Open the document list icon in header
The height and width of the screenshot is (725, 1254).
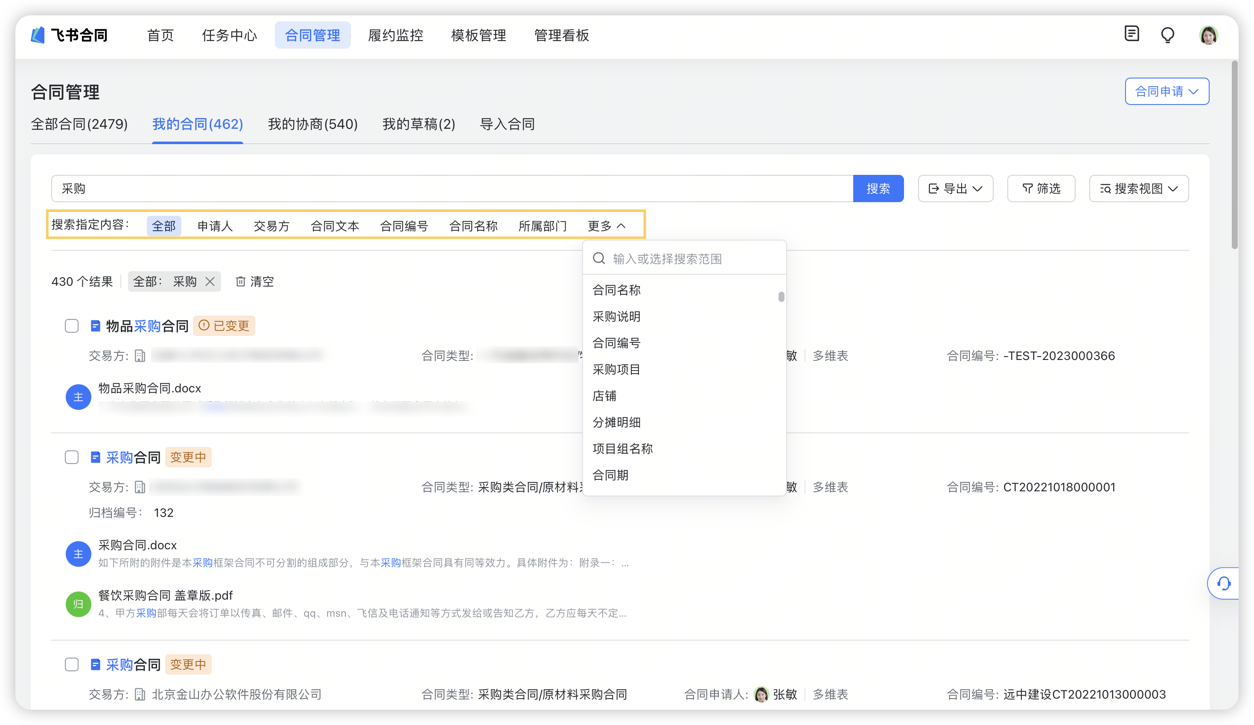coord(1132,34)
